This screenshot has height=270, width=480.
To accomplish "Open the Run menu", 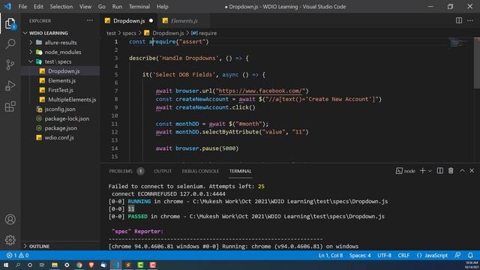I will tap(117, 7).
